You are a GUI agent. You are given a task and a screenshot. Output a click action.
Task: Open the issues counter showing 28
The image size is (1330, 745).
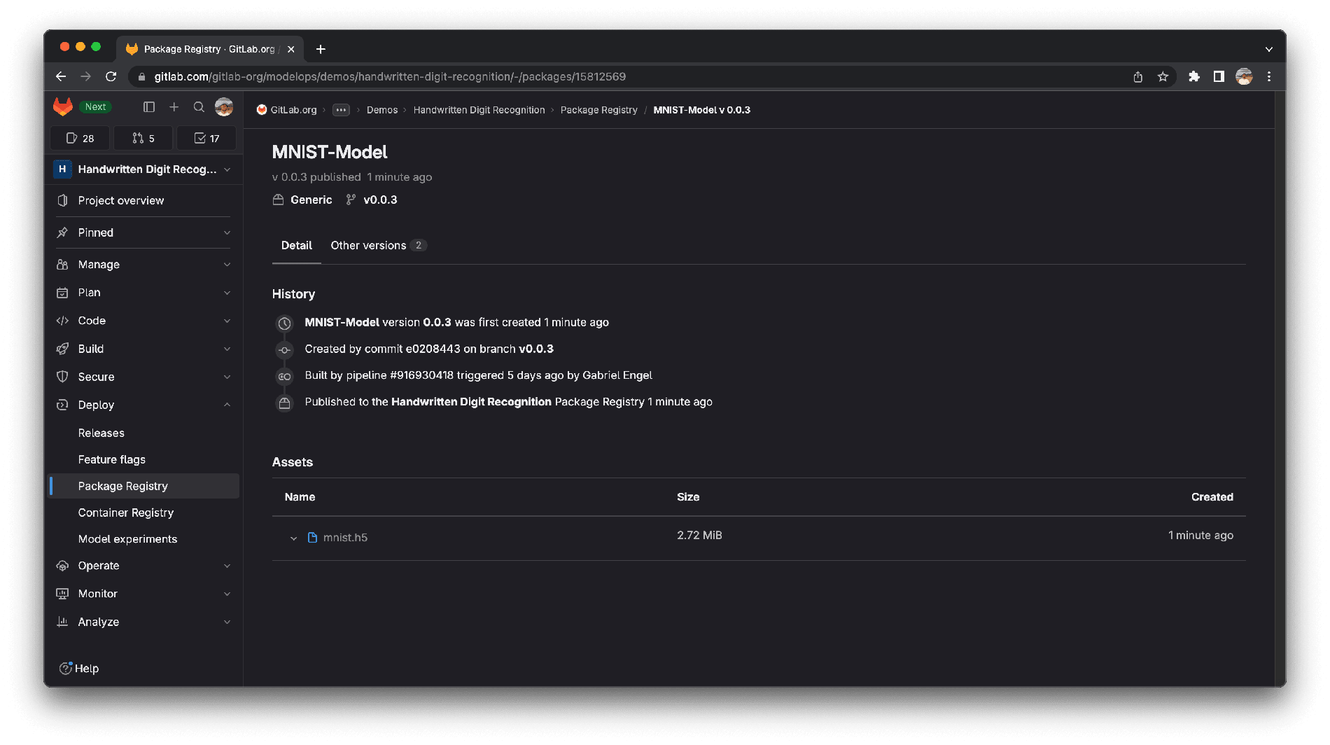click(x=80, y=139)
